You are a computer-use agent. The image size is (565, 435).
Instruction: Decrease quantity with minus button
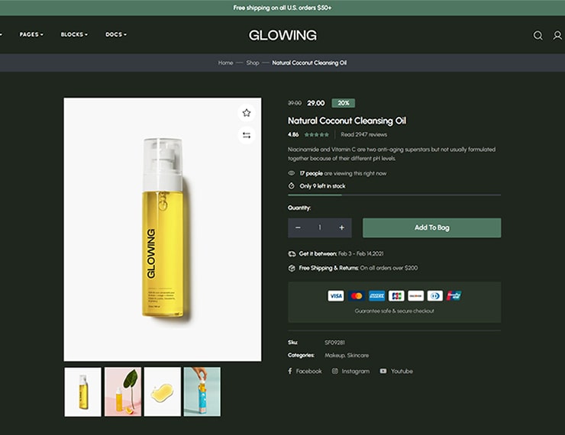pyautogui.click(x=298, y=227)
